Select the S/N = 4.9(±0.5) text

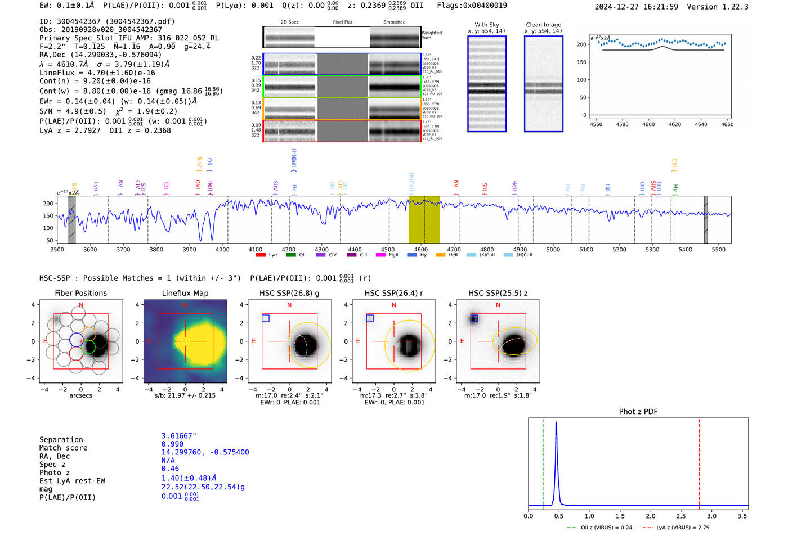(73, 111)
